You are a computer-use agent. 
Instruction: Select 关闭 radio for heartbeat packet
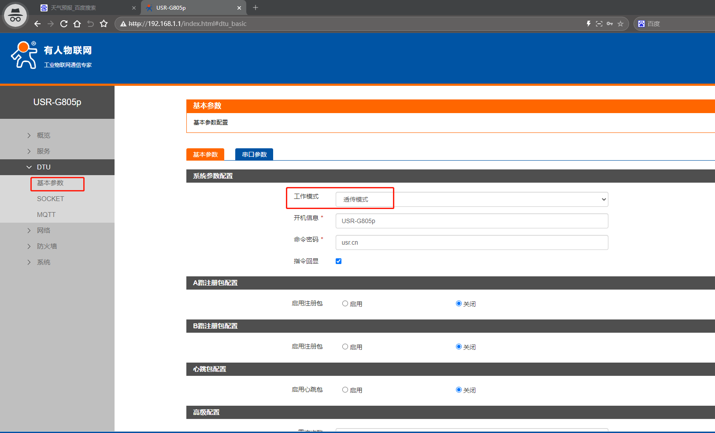(x=459, y=390)
